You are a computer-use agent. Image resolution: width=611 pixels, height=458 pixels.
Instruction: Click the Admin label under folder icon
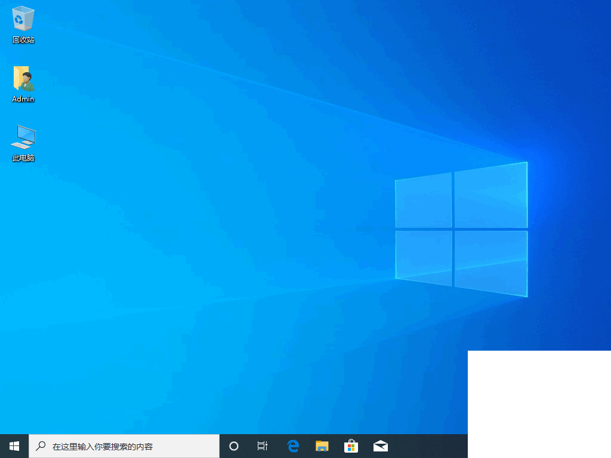click(x=23, y=99)
